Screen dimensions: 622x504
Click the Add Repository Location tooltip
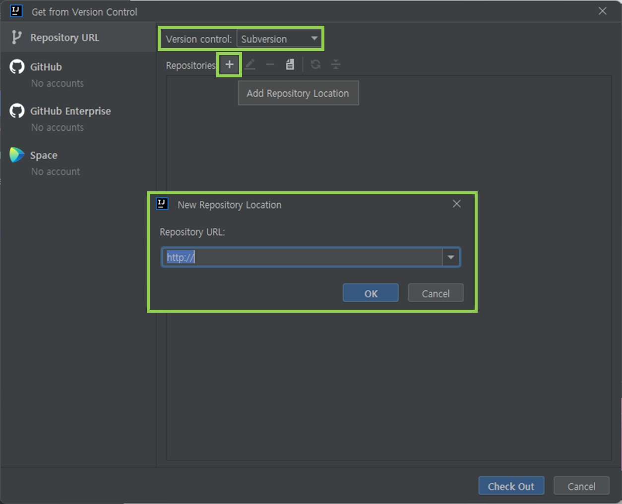tap(298, 93)
